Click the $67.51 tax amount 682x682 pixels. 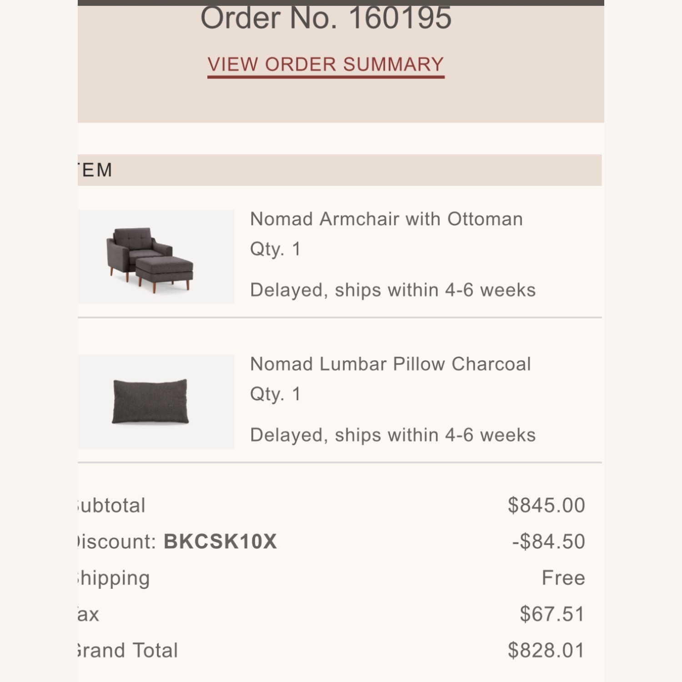[551, 614]
